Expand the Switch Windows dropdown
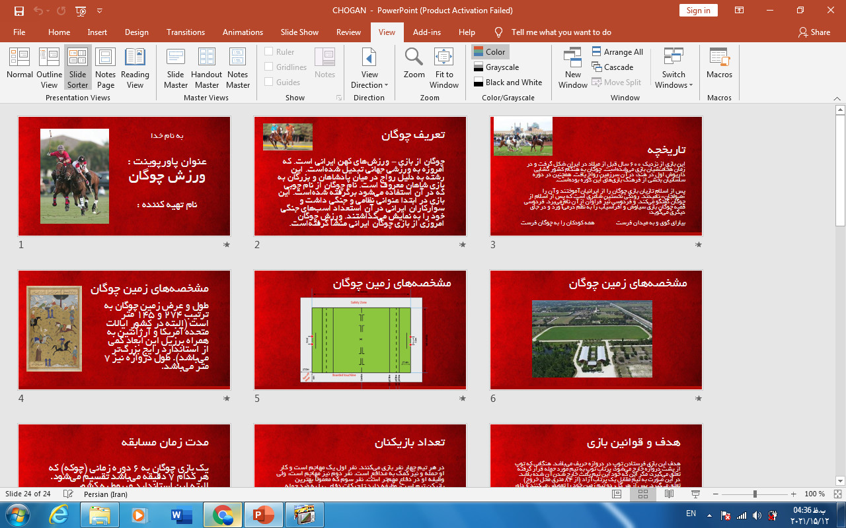 tap(673, 79)
